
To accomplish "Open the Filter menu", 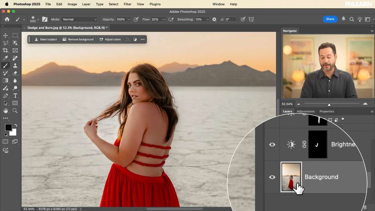I will [x=127, y=4].
